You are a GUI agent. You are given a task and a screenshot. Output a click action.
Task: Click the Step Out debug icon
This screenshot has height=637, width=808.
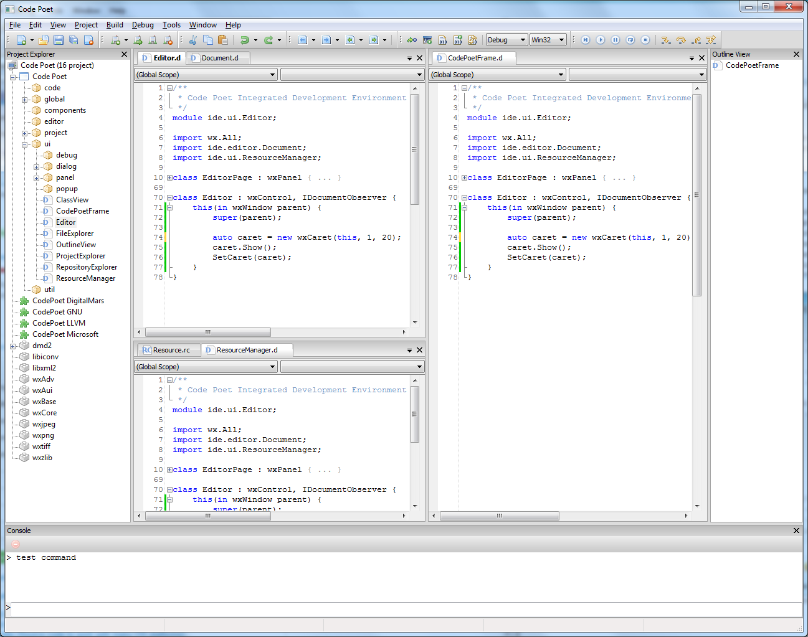pos(696,40)
